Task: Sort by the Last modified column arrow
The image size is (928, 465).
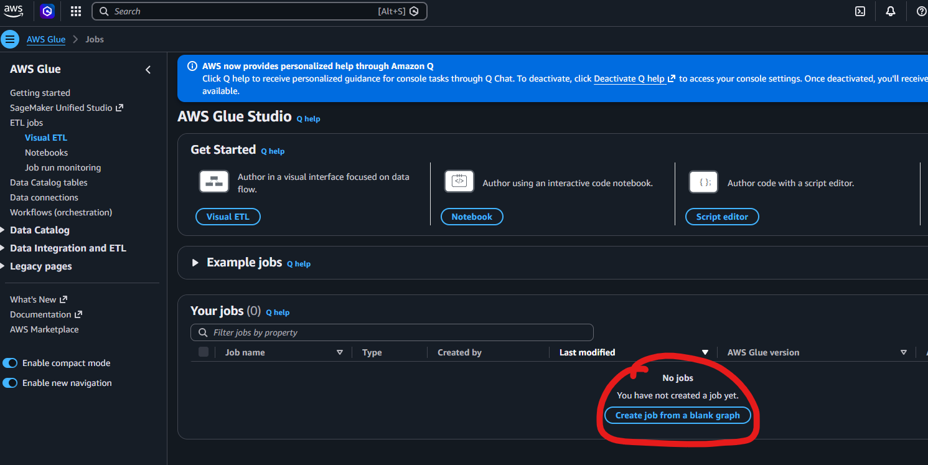Action: tap(705, 352)
